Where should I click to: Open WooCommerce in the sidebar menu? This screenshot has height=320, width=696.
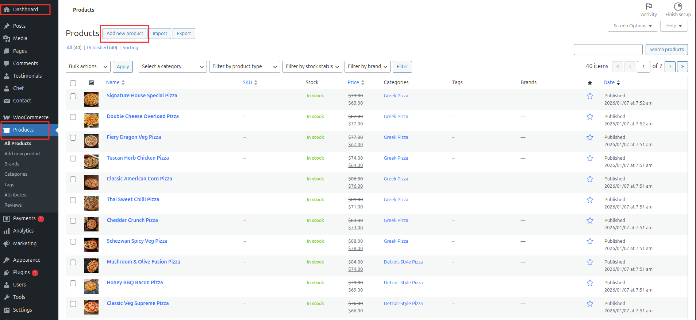[x=31, y=117]
